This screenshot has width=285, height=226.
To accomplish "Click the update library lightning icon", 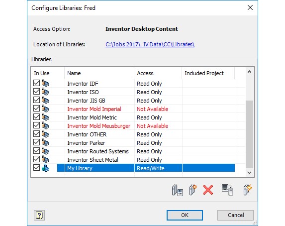I will (x=248, y=190).
